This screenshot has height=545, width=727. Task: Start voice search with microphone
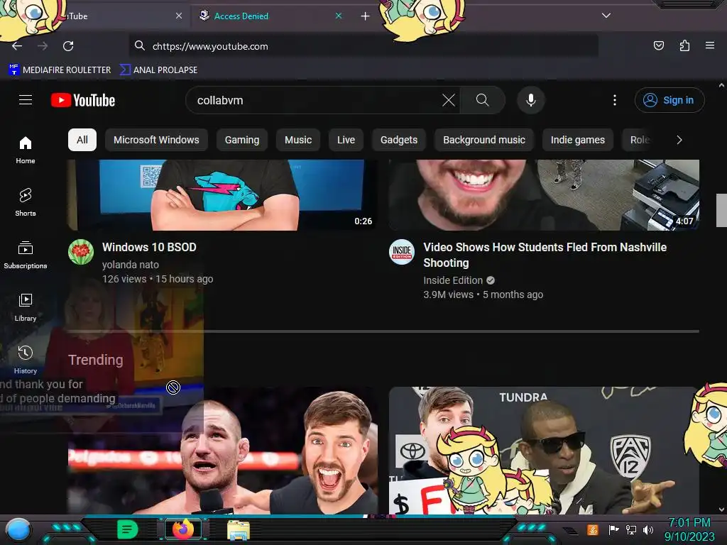click(531, 100)
